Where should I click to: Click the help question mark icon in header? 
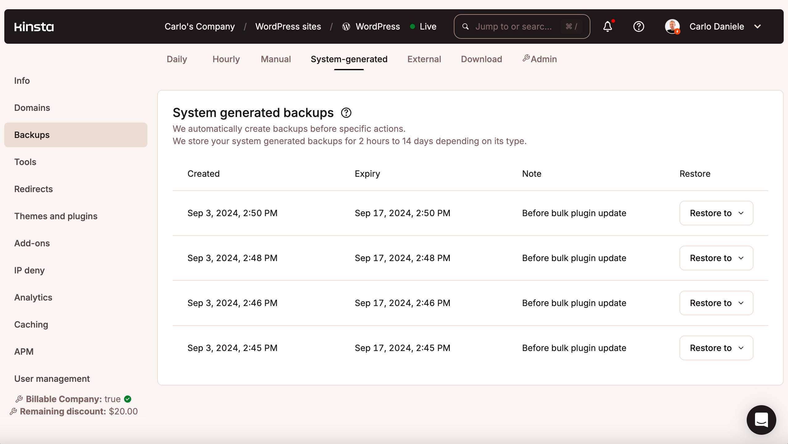point(638,26)
